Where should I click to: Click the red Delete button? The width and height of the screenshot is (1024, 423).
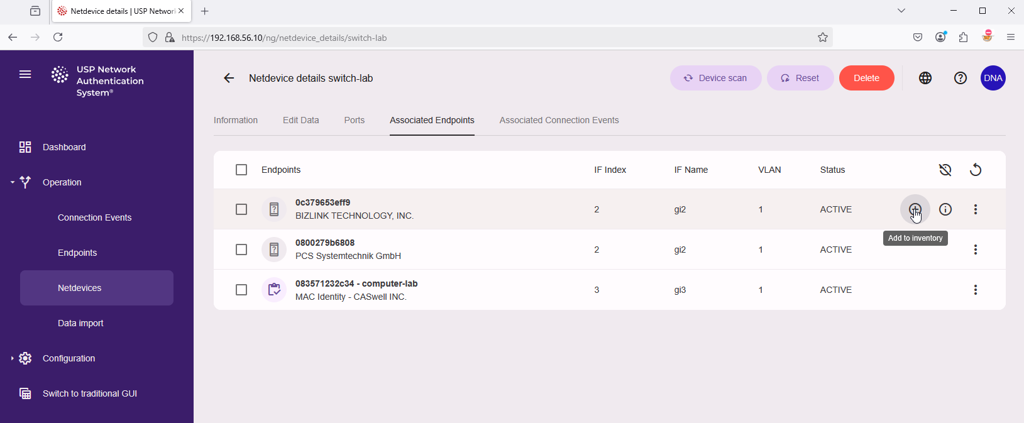[866, 78]
